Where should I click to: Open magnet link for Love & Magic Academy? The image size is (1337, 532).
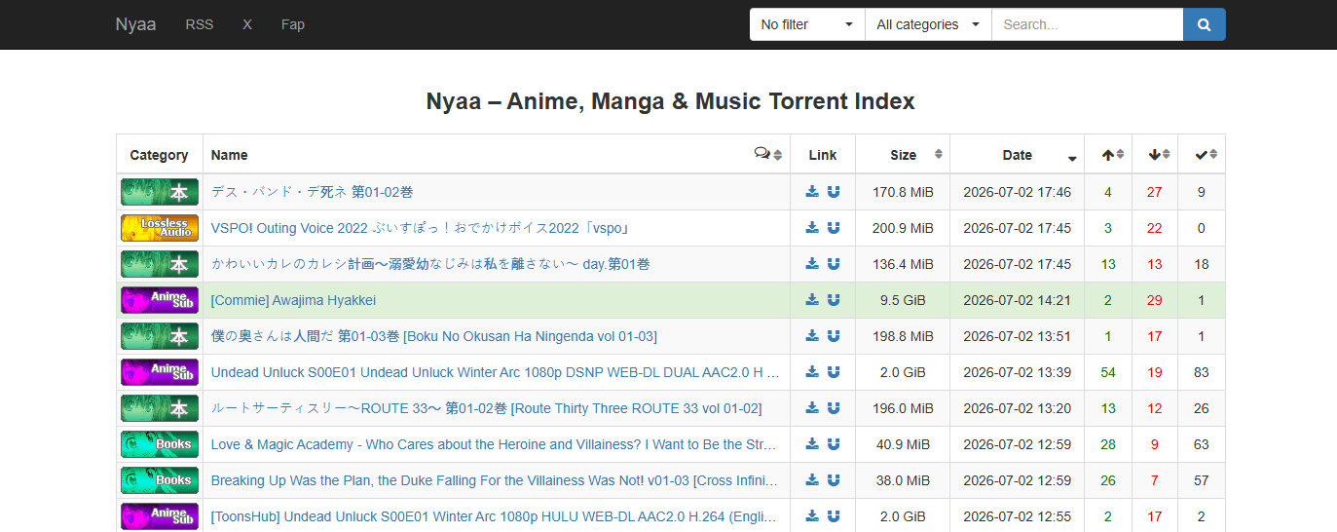(x=834, y=444)
